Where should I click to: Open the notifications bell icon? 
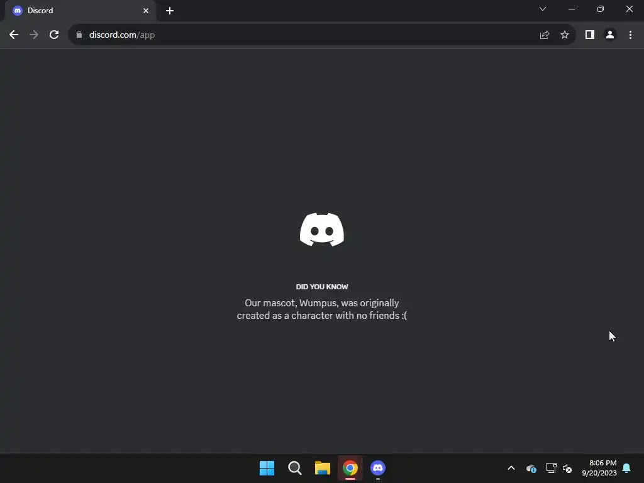(627, 468)
